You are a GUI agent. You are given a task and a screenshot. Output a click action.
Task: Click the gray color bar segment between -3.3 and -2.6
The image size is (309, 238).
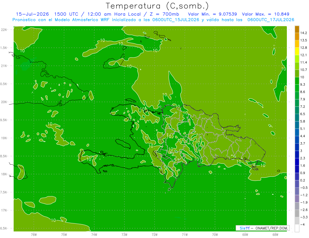[297, 214]
